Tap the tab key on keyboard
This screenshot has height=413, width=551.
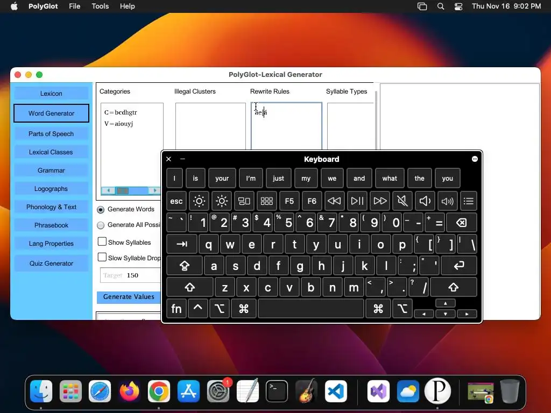coord(182,245)
